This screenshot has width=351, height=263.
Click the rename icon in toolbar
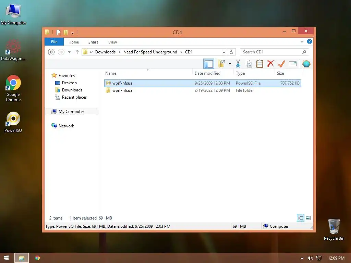293,64
